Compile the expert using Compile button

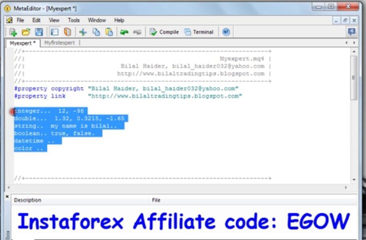click(164, 32)
